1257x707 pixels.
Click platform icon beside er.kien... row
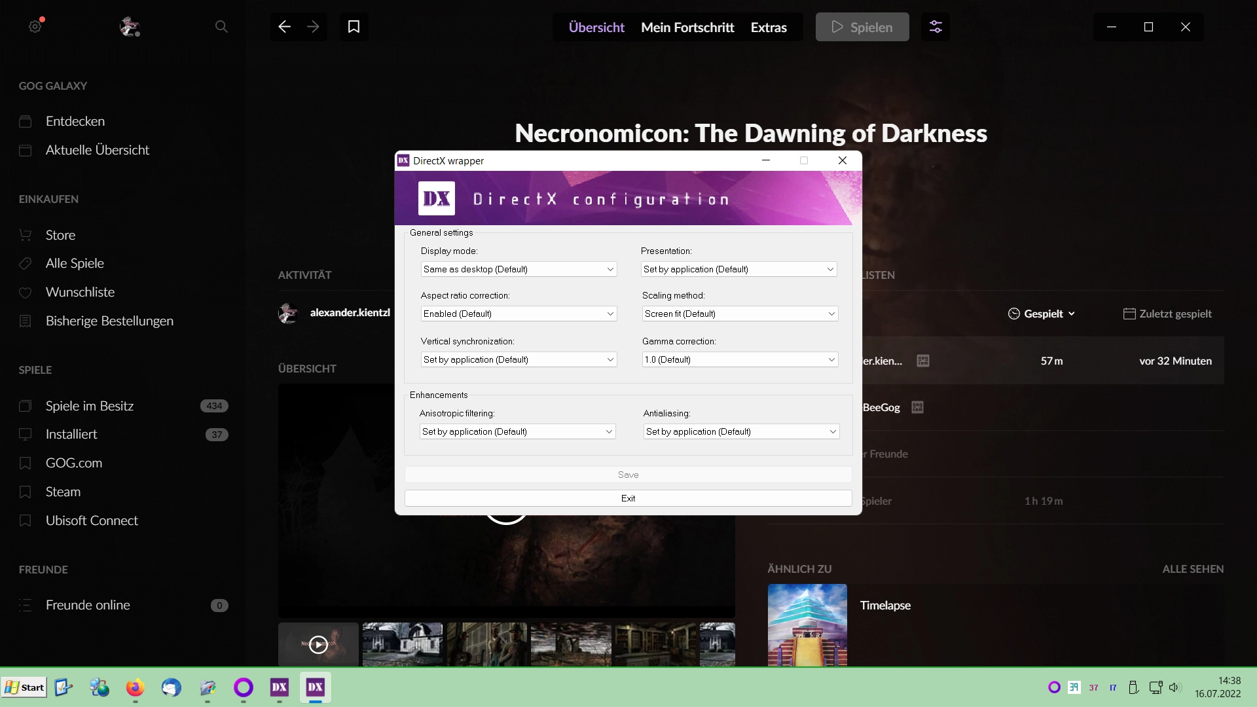[923, 361]
